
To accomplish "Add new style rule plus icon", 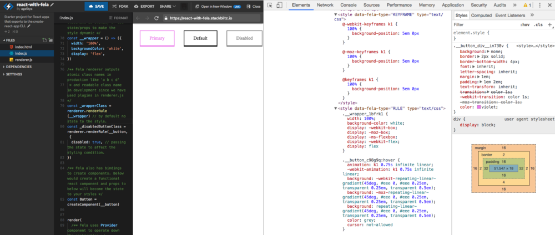I will tap(549, 25).
